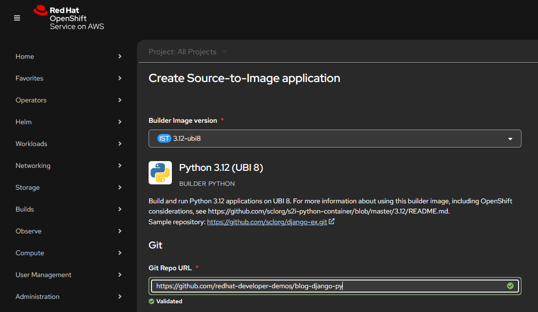This screenshot has width=538, height=312.
Task: Click the IST badge in version selector
Action: click(x=164, y=138)
